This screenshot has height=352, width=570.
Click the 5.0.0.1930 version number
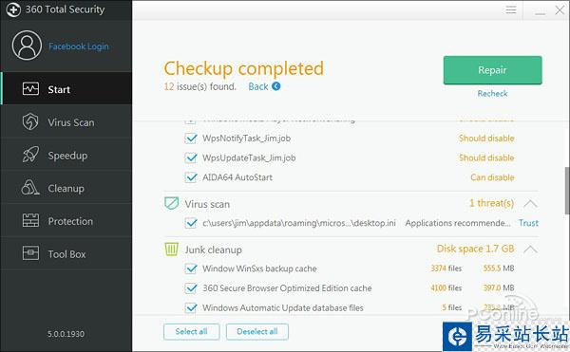pyautogui.click(x=66, y=334)
